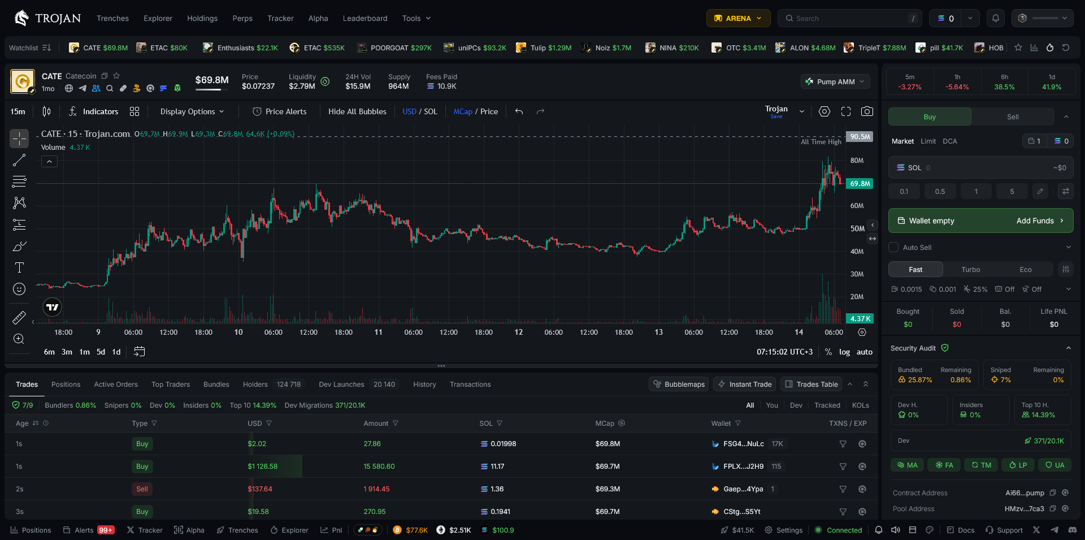Viewport: 1085px width, 540px height.
Task: Click the SOL amount input field
Action: point(980,167)
